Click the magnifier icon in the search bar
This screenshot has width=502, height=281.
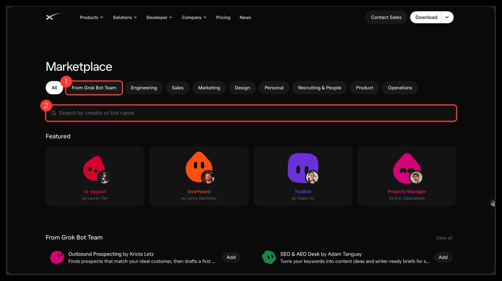pyautogui.click(x=54, y=113)
